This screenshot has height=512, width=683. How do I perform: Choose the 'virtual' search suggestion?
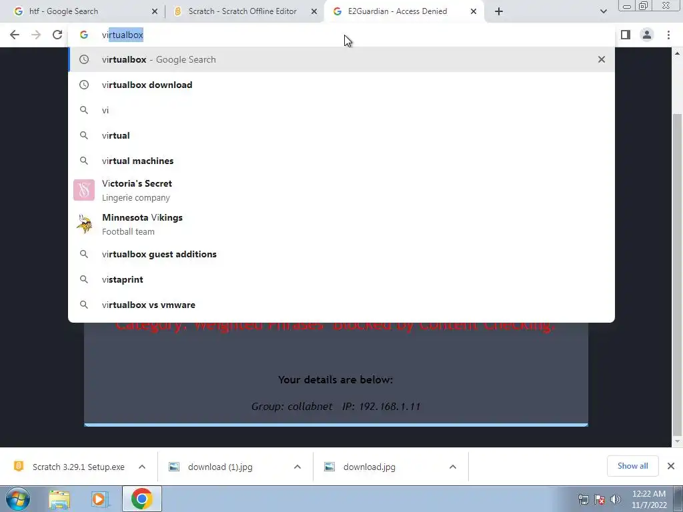(x=341, y=135)
